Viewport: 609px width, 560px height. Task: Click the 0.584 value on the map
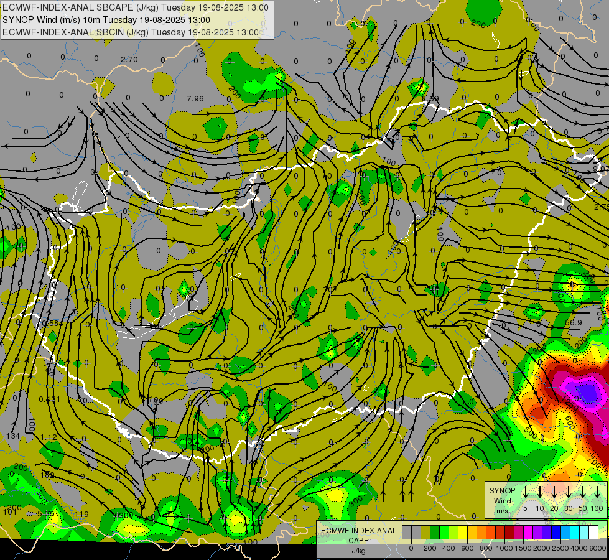(52, 324)
